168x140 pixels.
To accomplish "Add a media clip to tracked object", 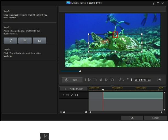I will point(25,41).
